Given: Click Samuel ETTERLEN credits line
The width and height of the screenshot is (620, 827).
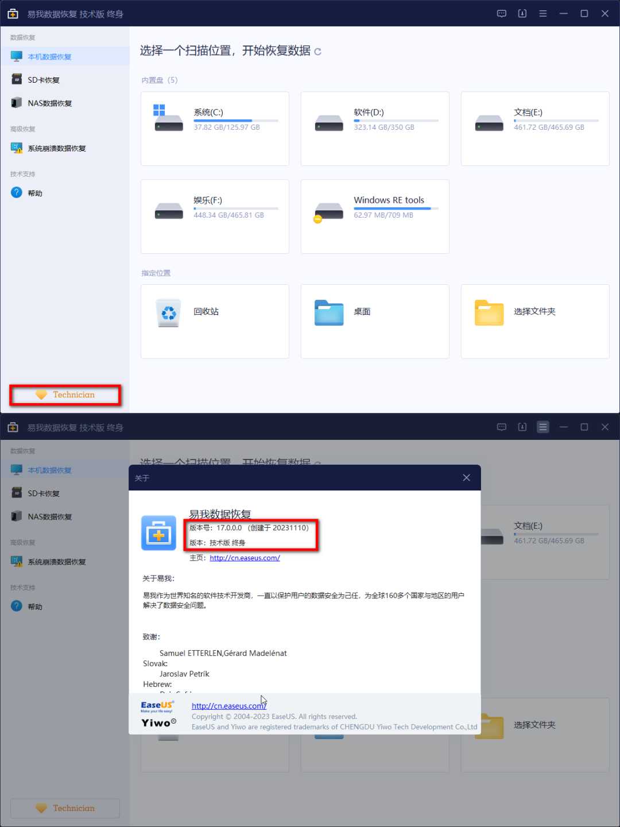Looking at the screenshot, I should point(223,653).
